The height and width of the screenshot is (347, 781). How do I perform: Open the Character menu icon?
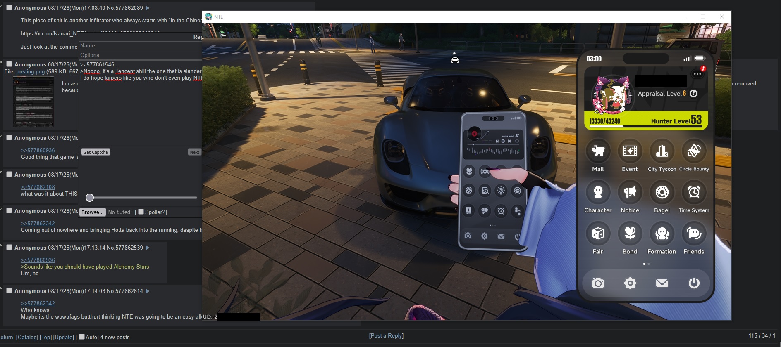(x=598, y=192)
